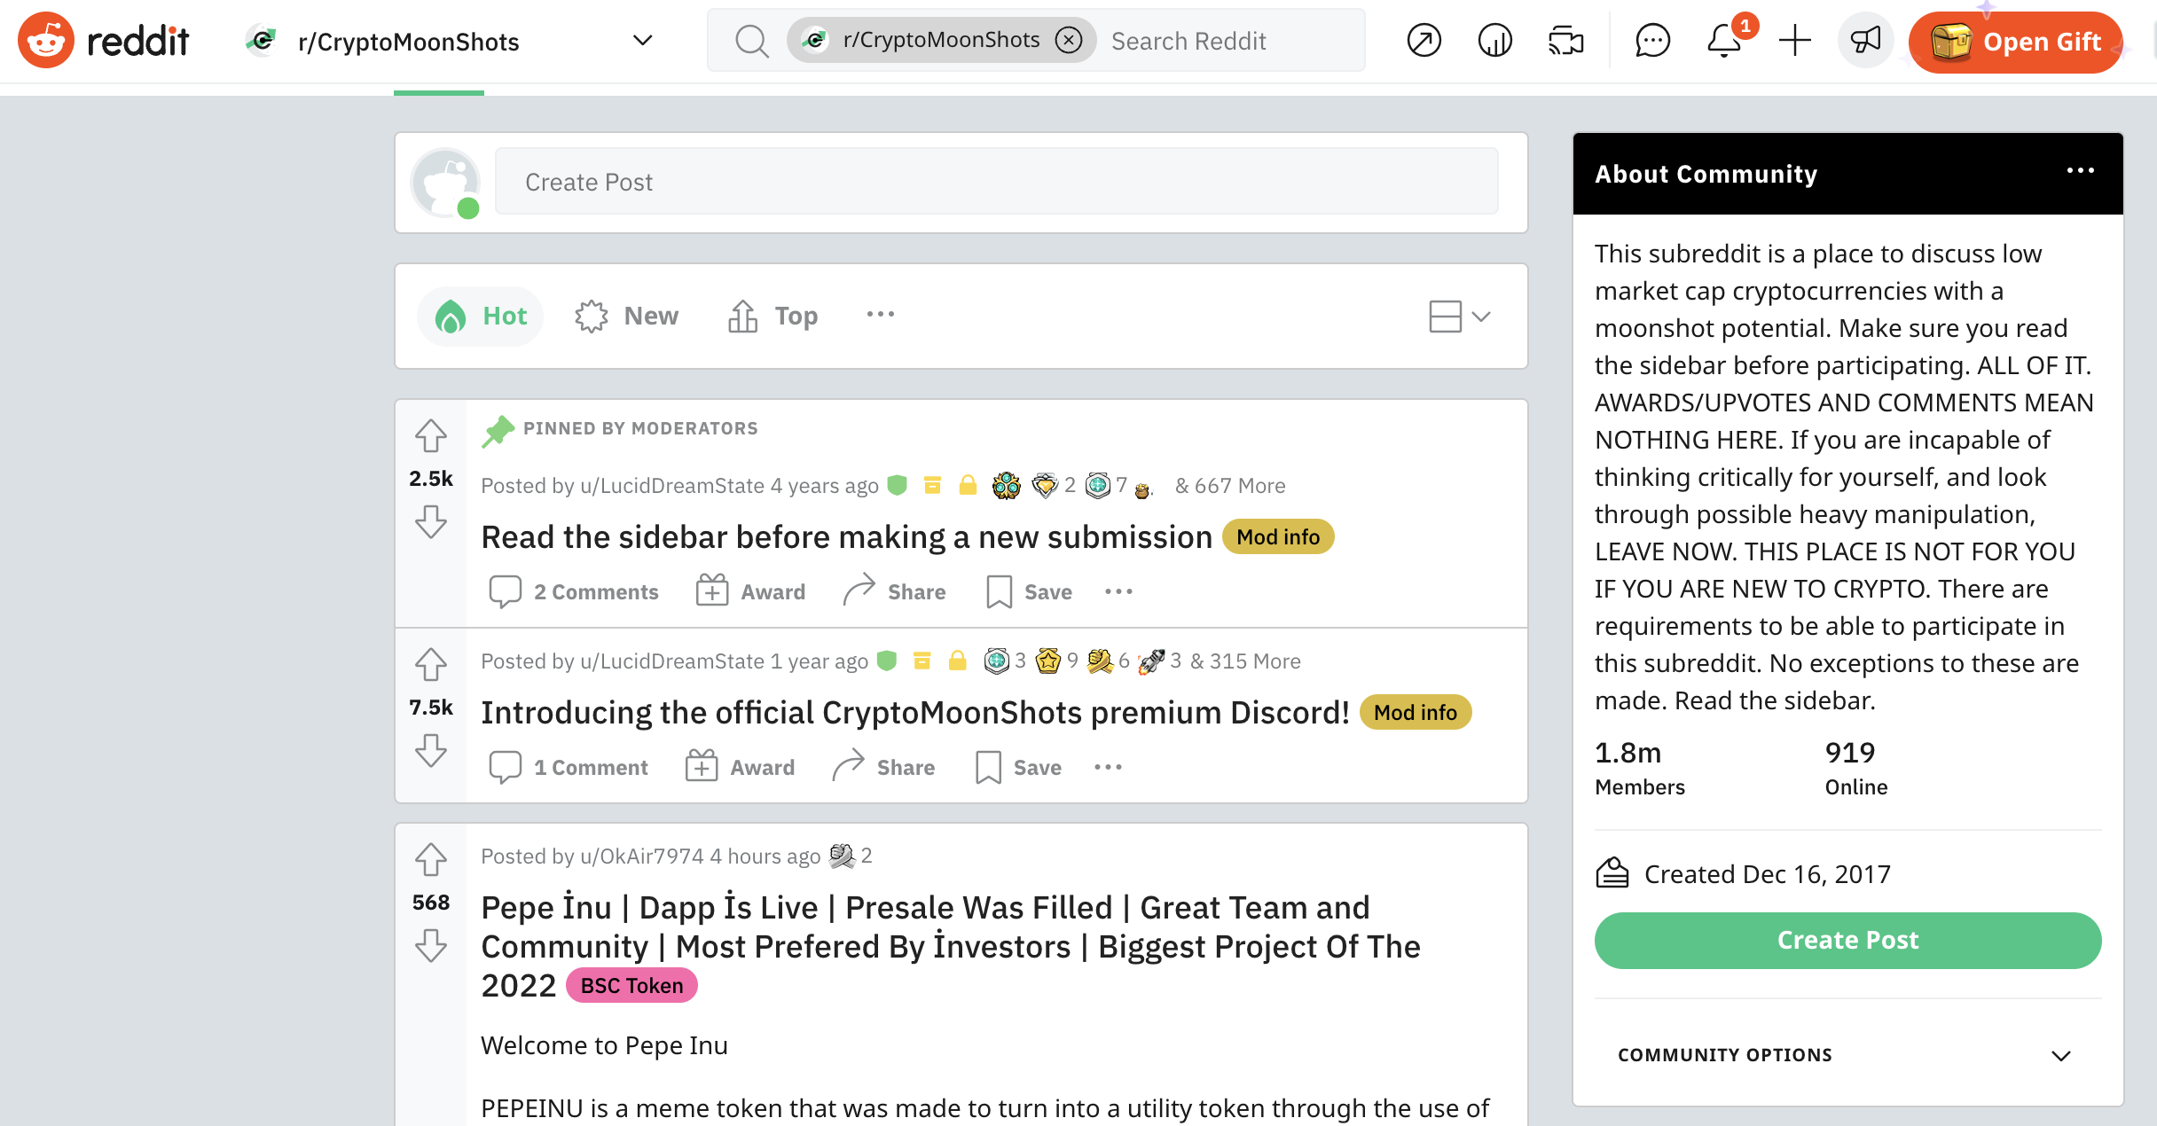Share the 'Read the sidebar' post
Screen dimensions: 2157x1126
[895, 591]
